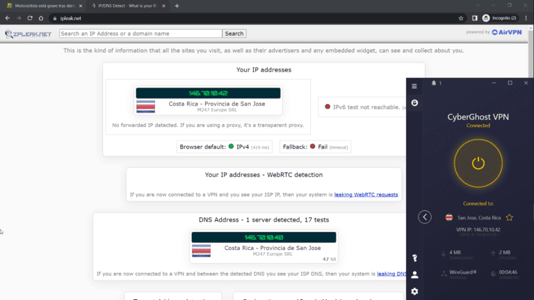534x300 pixels.
Task: Close the IP/DNS Detect tab
Action: click(x=163, y=6)
